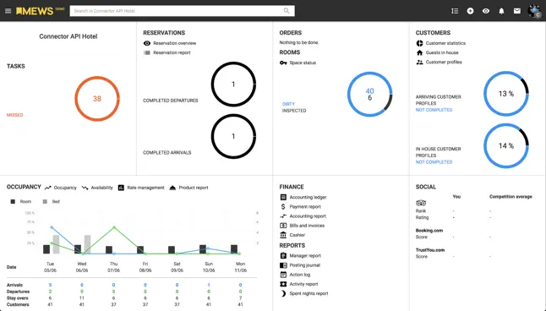The image size is (546, 311).
Task: Click the Completed departures circle
Action: pyautogui.click(x=233, y=84)
